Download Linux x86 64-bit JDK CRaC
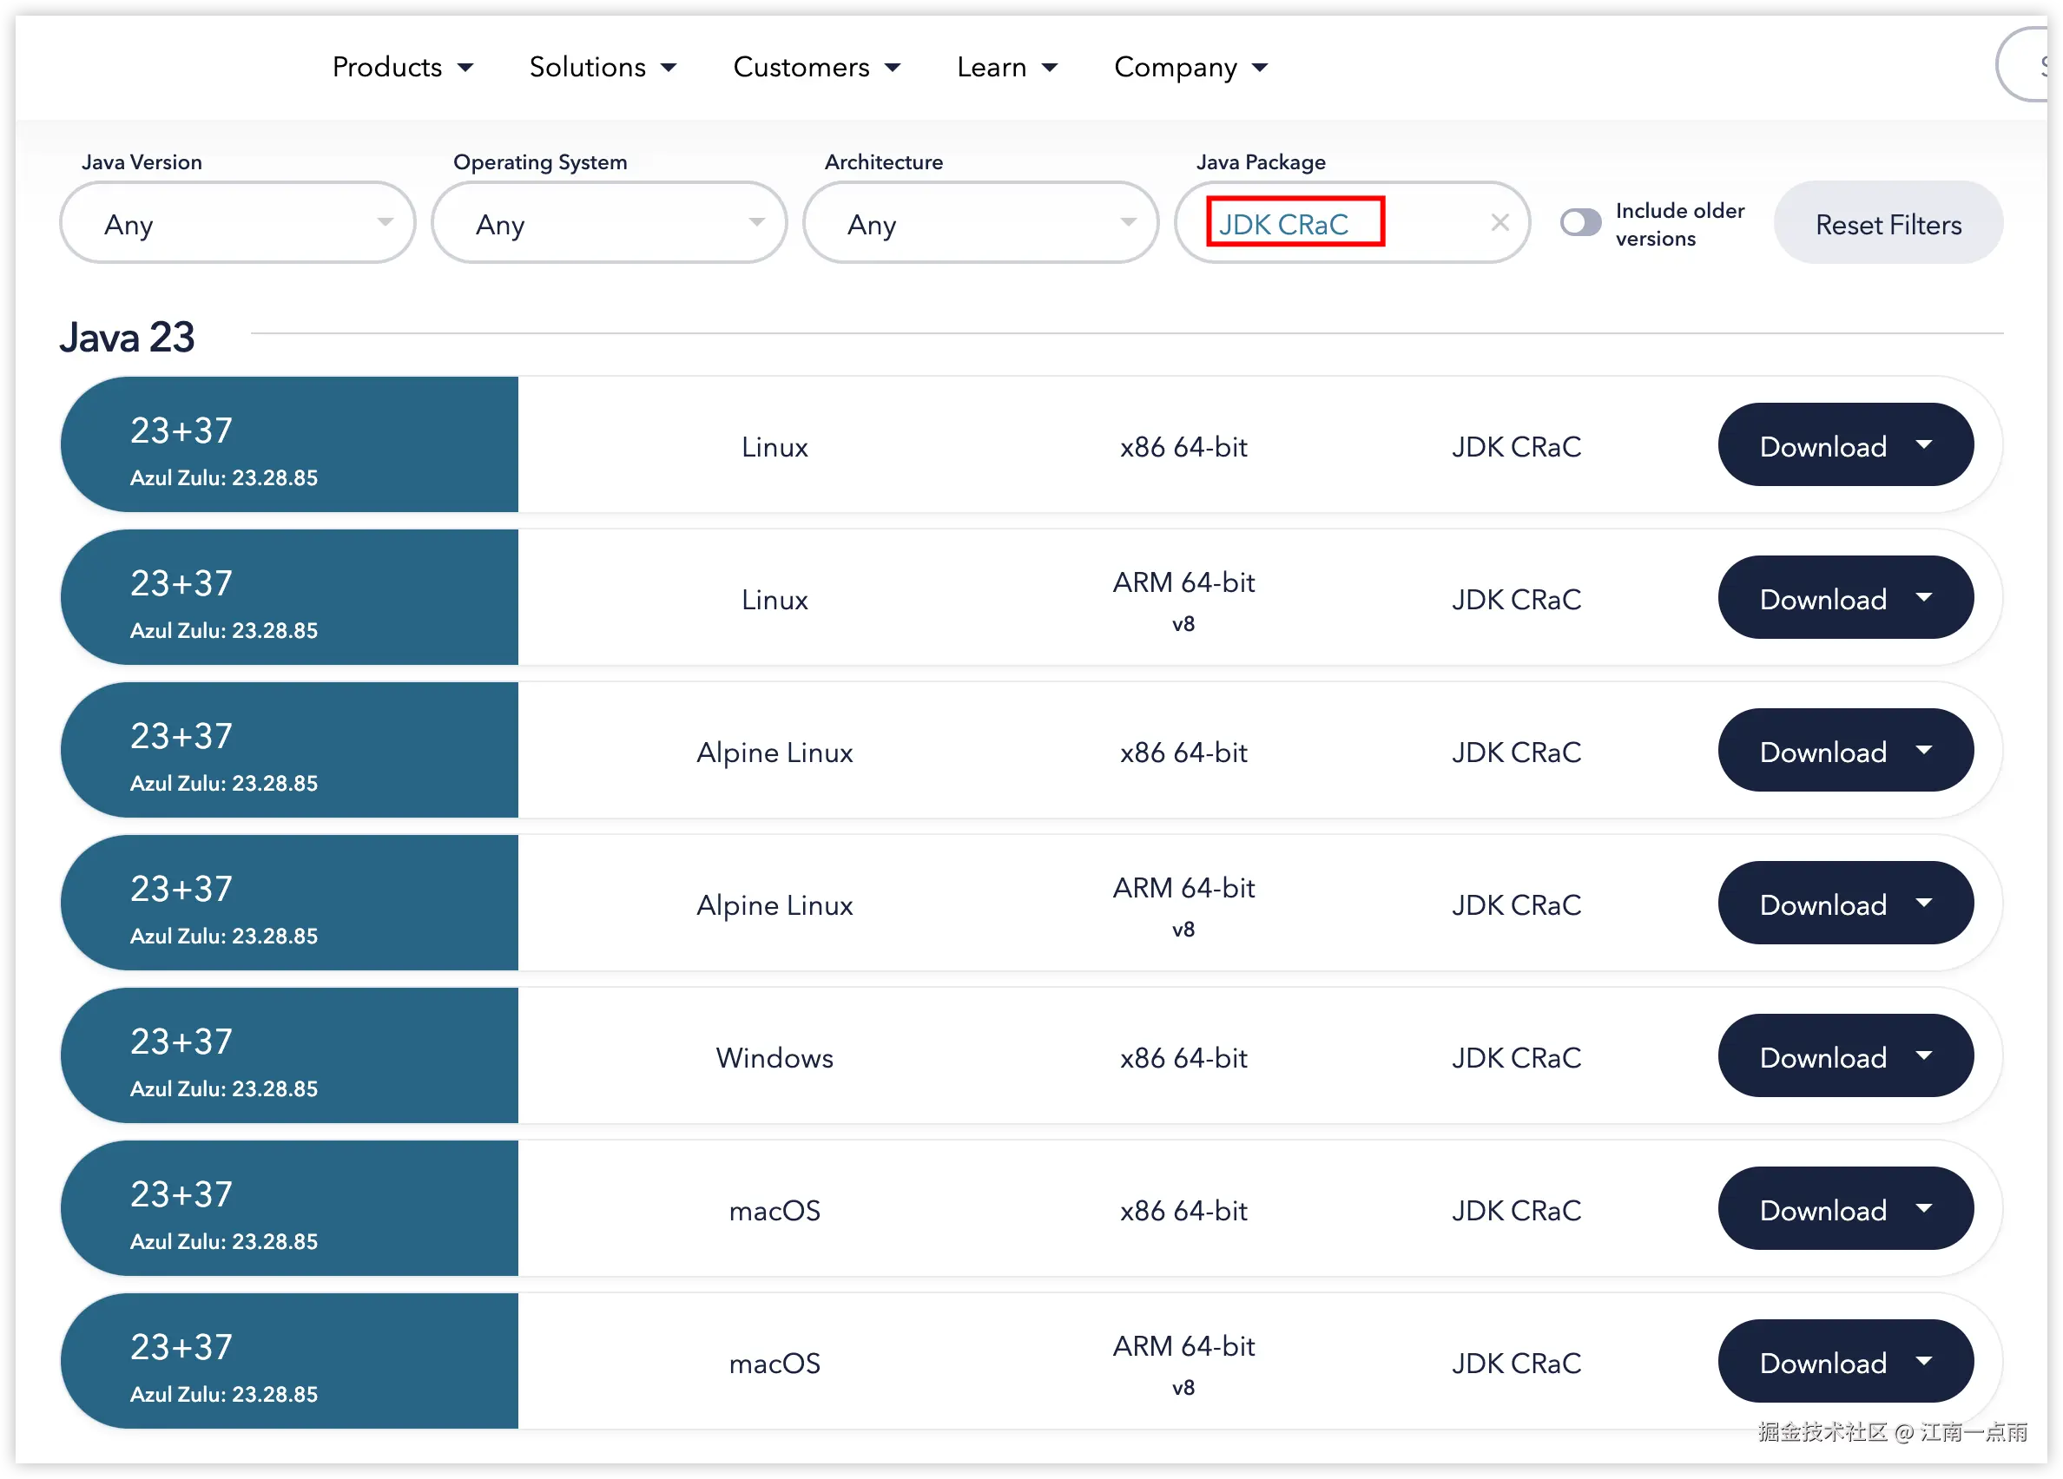This screenshot has height=1479, width=2063. point(1822,446)
